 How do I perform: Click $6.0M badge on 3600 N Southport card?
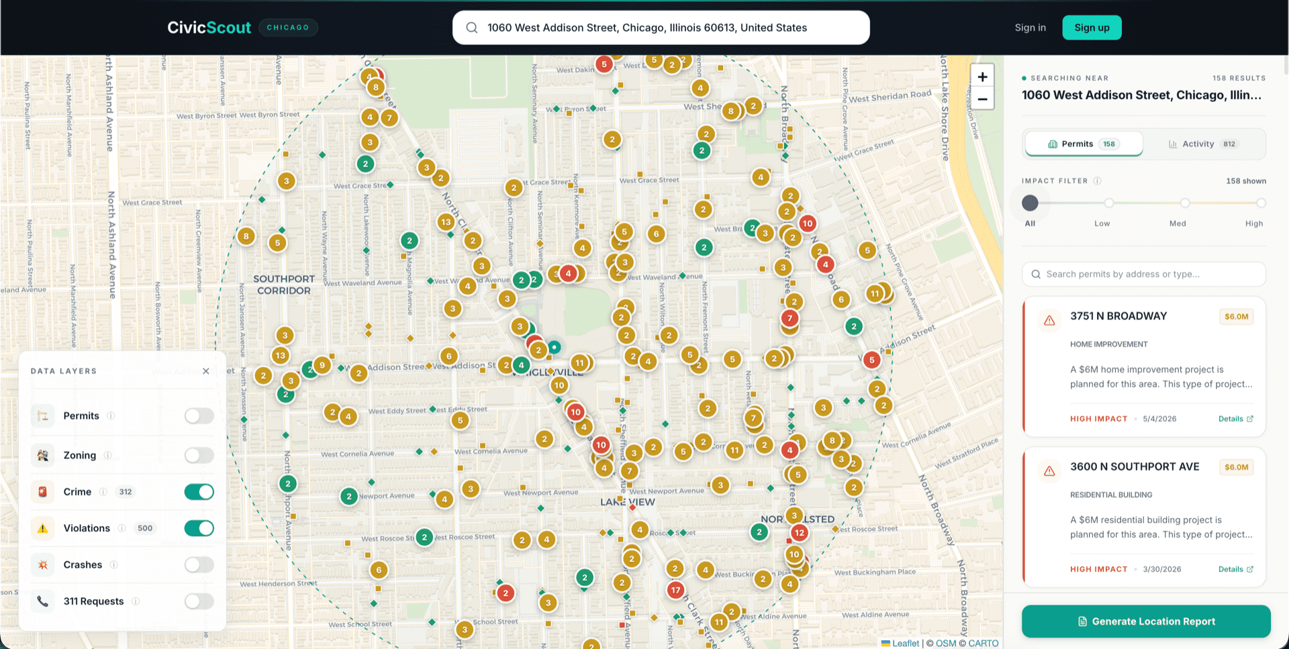pos(1236,467)
